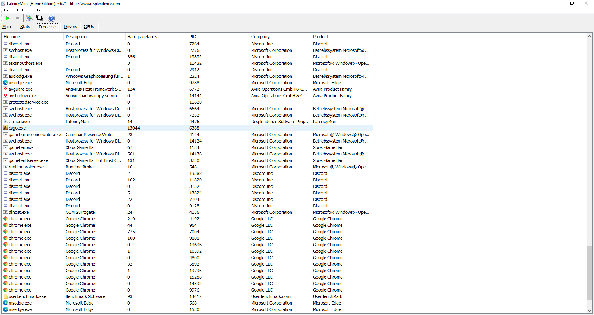The height and width of the screenshot is (315, 594).
Task: Click the Benchmark Software description
Action: [x=85, y=296]
